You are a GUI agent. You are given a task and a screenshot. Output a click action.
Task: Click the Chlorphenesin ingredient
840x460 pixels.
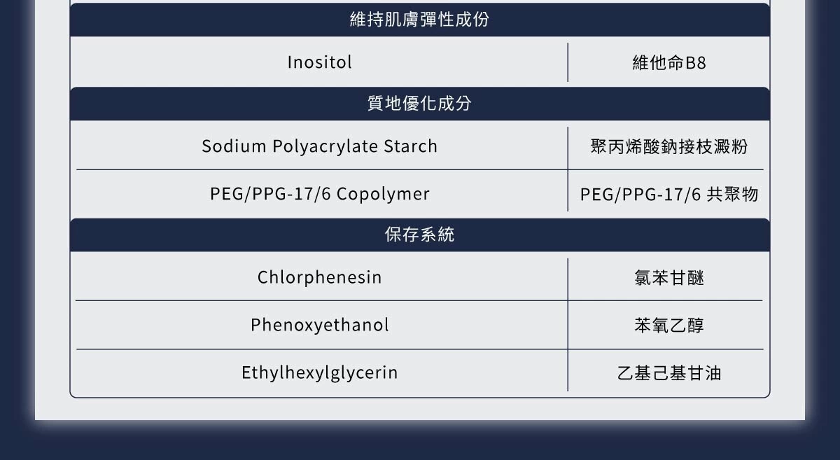click(x=320, y=277)
